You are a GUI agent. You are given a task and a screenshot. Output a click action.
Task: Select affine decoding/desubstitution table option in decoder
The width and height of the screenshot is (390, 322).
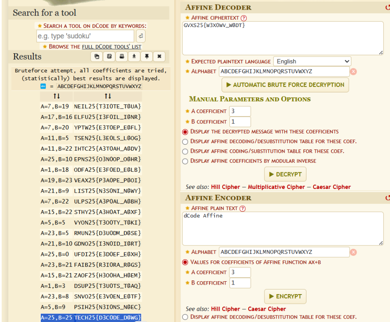tap(185, 141)
